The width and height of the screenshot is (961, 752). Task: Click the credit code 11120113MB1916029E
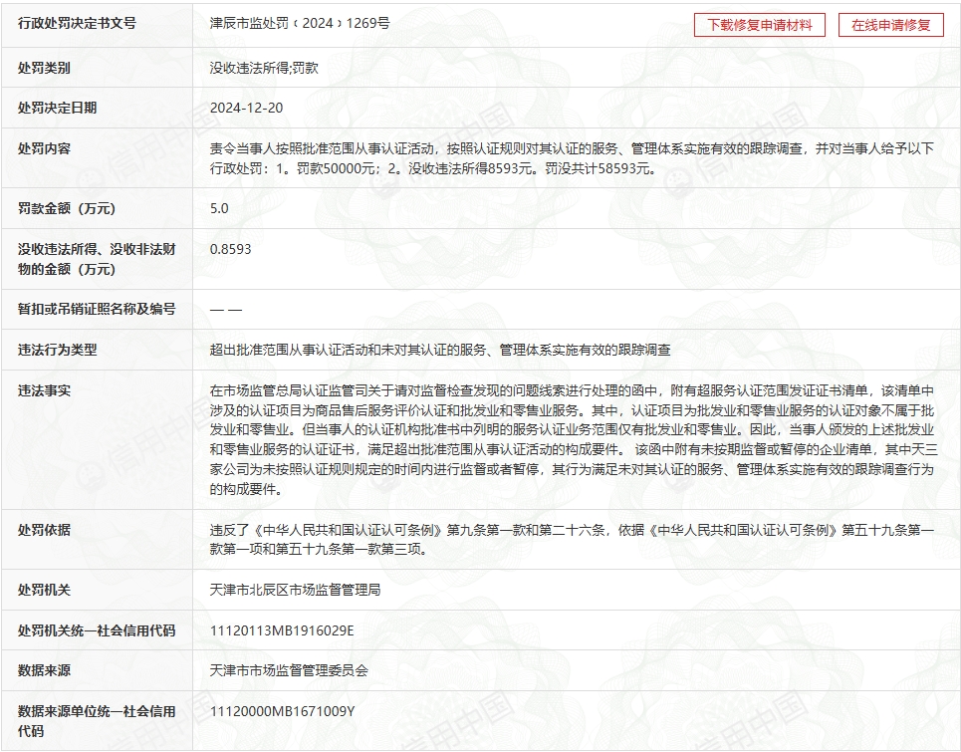(x=282, y=630)
